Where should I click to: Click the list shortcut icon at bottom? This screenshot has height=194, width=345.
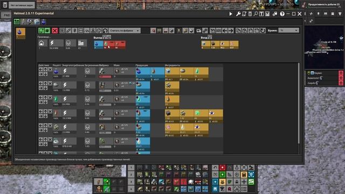coord(244,189)
